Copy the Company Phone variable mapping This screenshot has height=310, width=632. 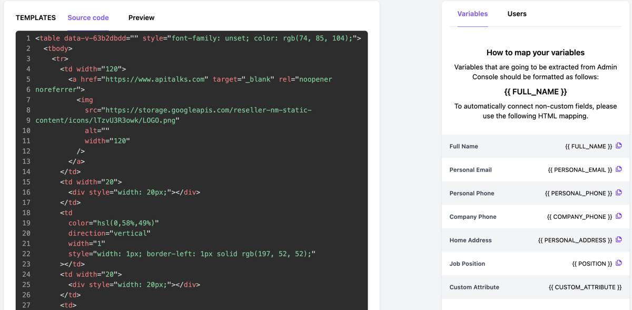(618, 217)
